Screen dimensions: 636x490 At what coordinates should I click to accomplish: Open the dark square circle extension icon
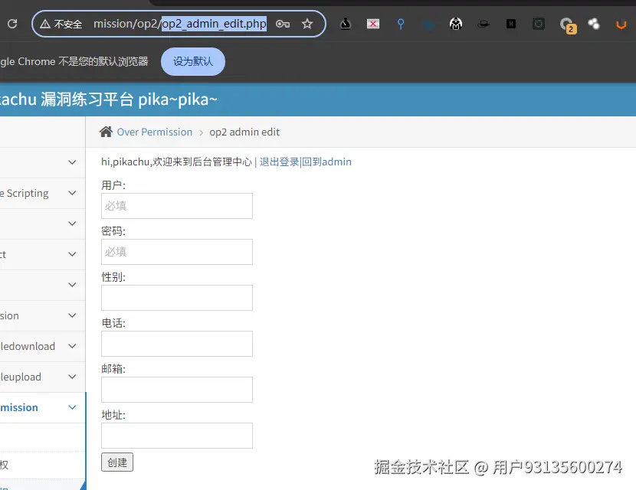click(x=538, y=24)
